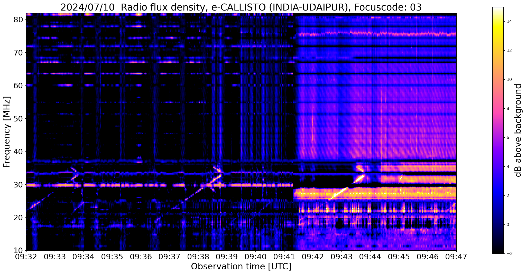The image size is (526, 274).
Task: Click the 09:34 time tick label
Action: point(84,257)
